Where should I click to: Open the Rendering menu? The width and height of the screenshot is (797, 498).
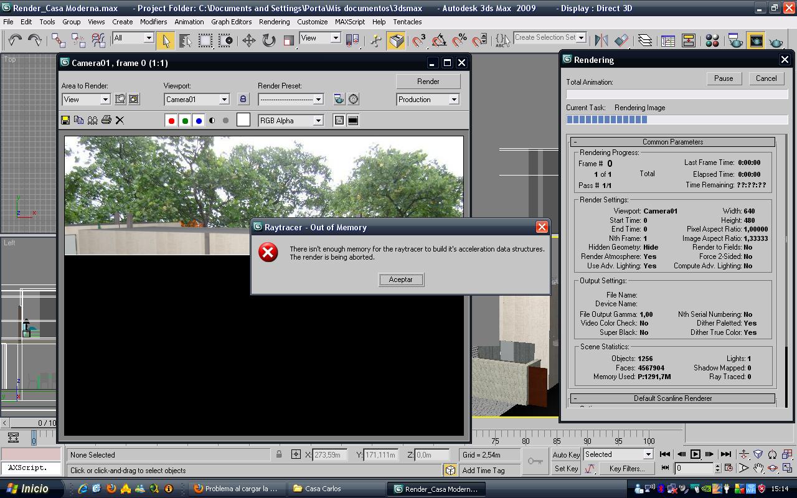(274, 22)
